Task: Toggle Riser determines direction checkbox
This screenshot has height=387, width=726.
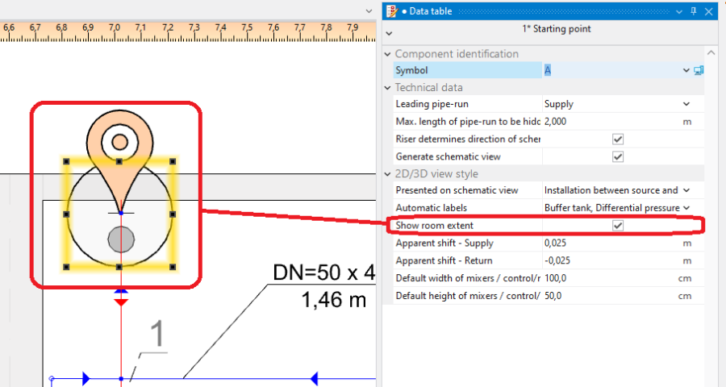Action: coord(618,139)
